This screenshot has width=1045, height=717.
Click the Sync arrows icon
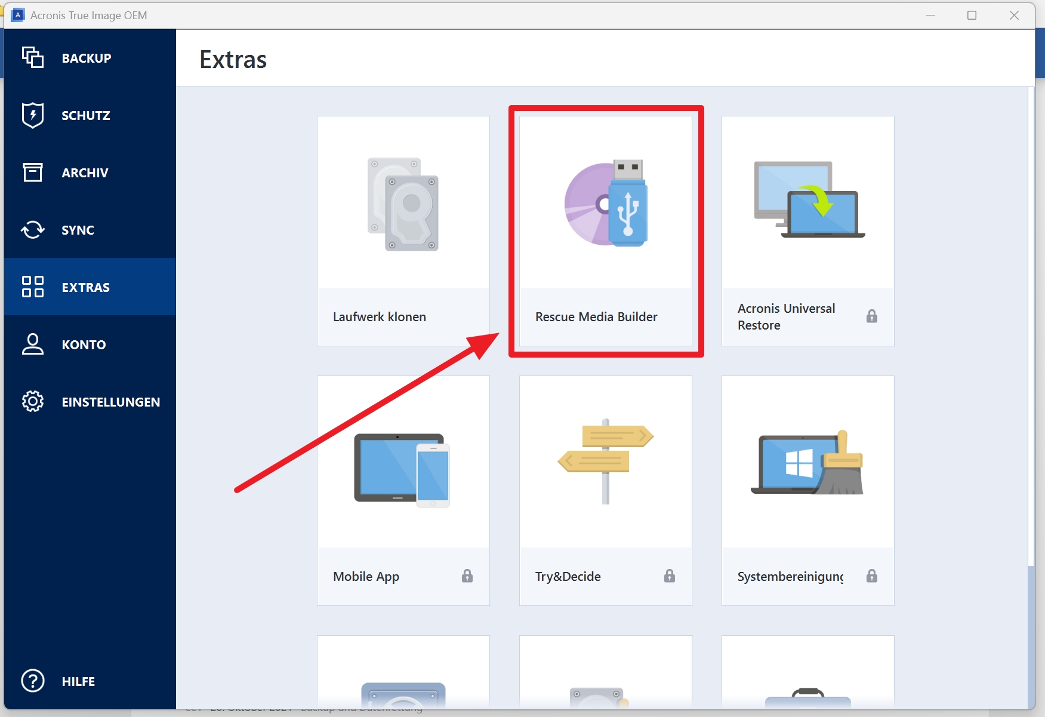pyautogui.click(x=33, y=229)
